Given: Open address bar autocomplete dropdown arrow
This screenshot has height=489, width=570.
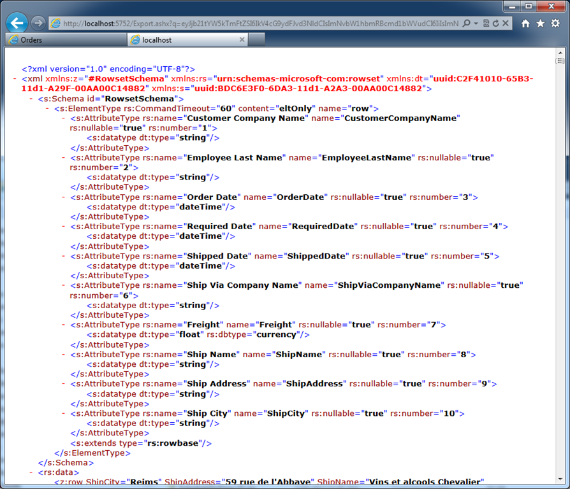Looking at the screenshot, I should [476, 24].
